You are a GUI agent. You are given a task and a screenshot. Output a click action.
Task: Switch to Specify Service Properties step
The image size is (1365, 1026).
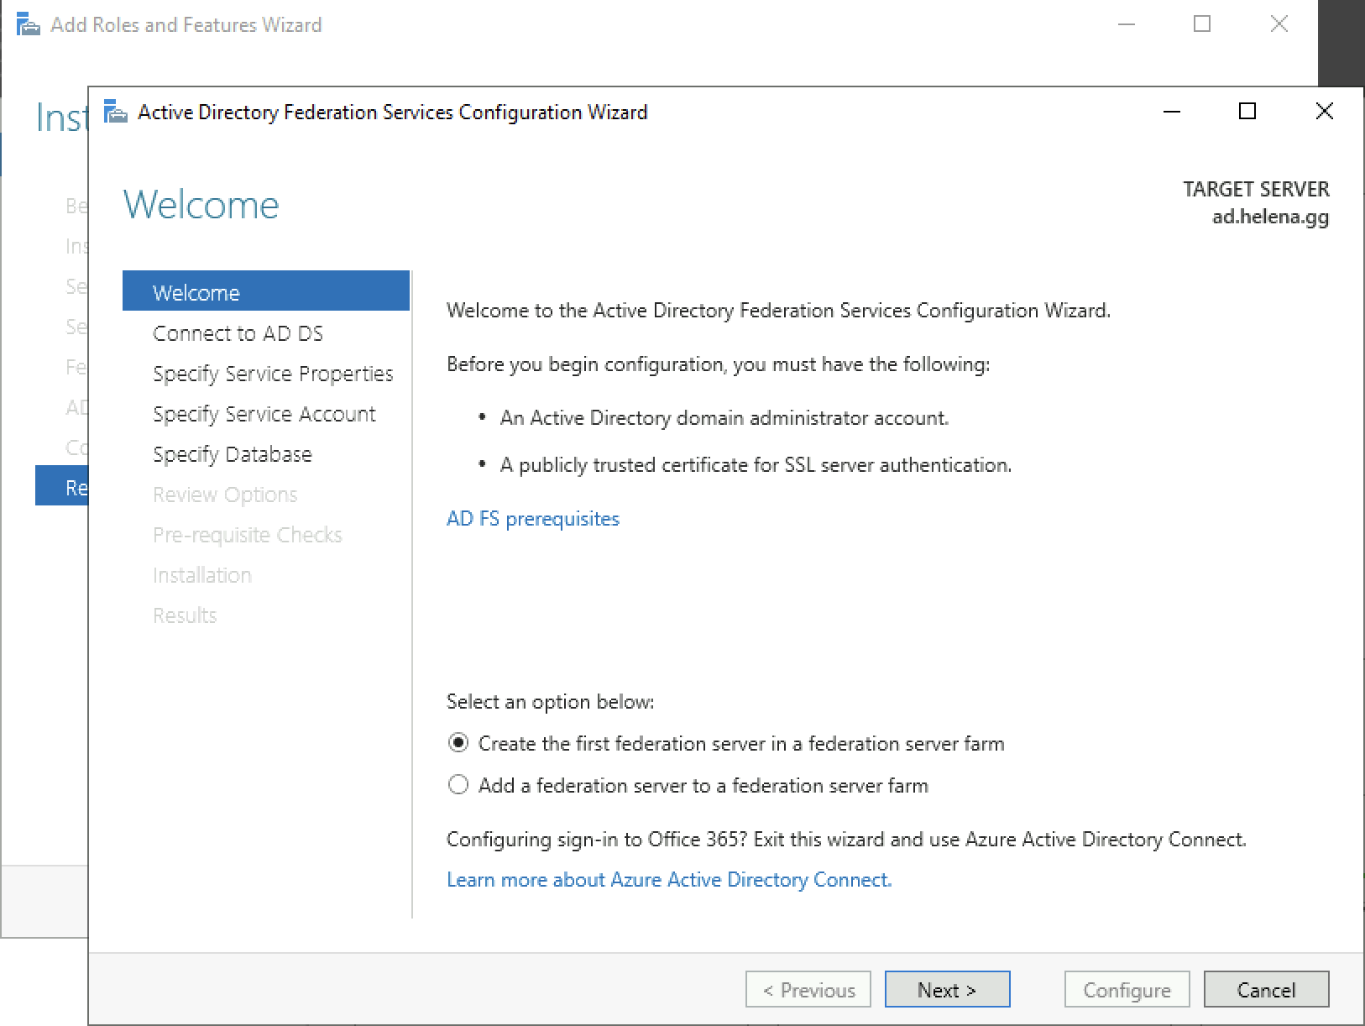pyautogui.click(x=273, y=374)
